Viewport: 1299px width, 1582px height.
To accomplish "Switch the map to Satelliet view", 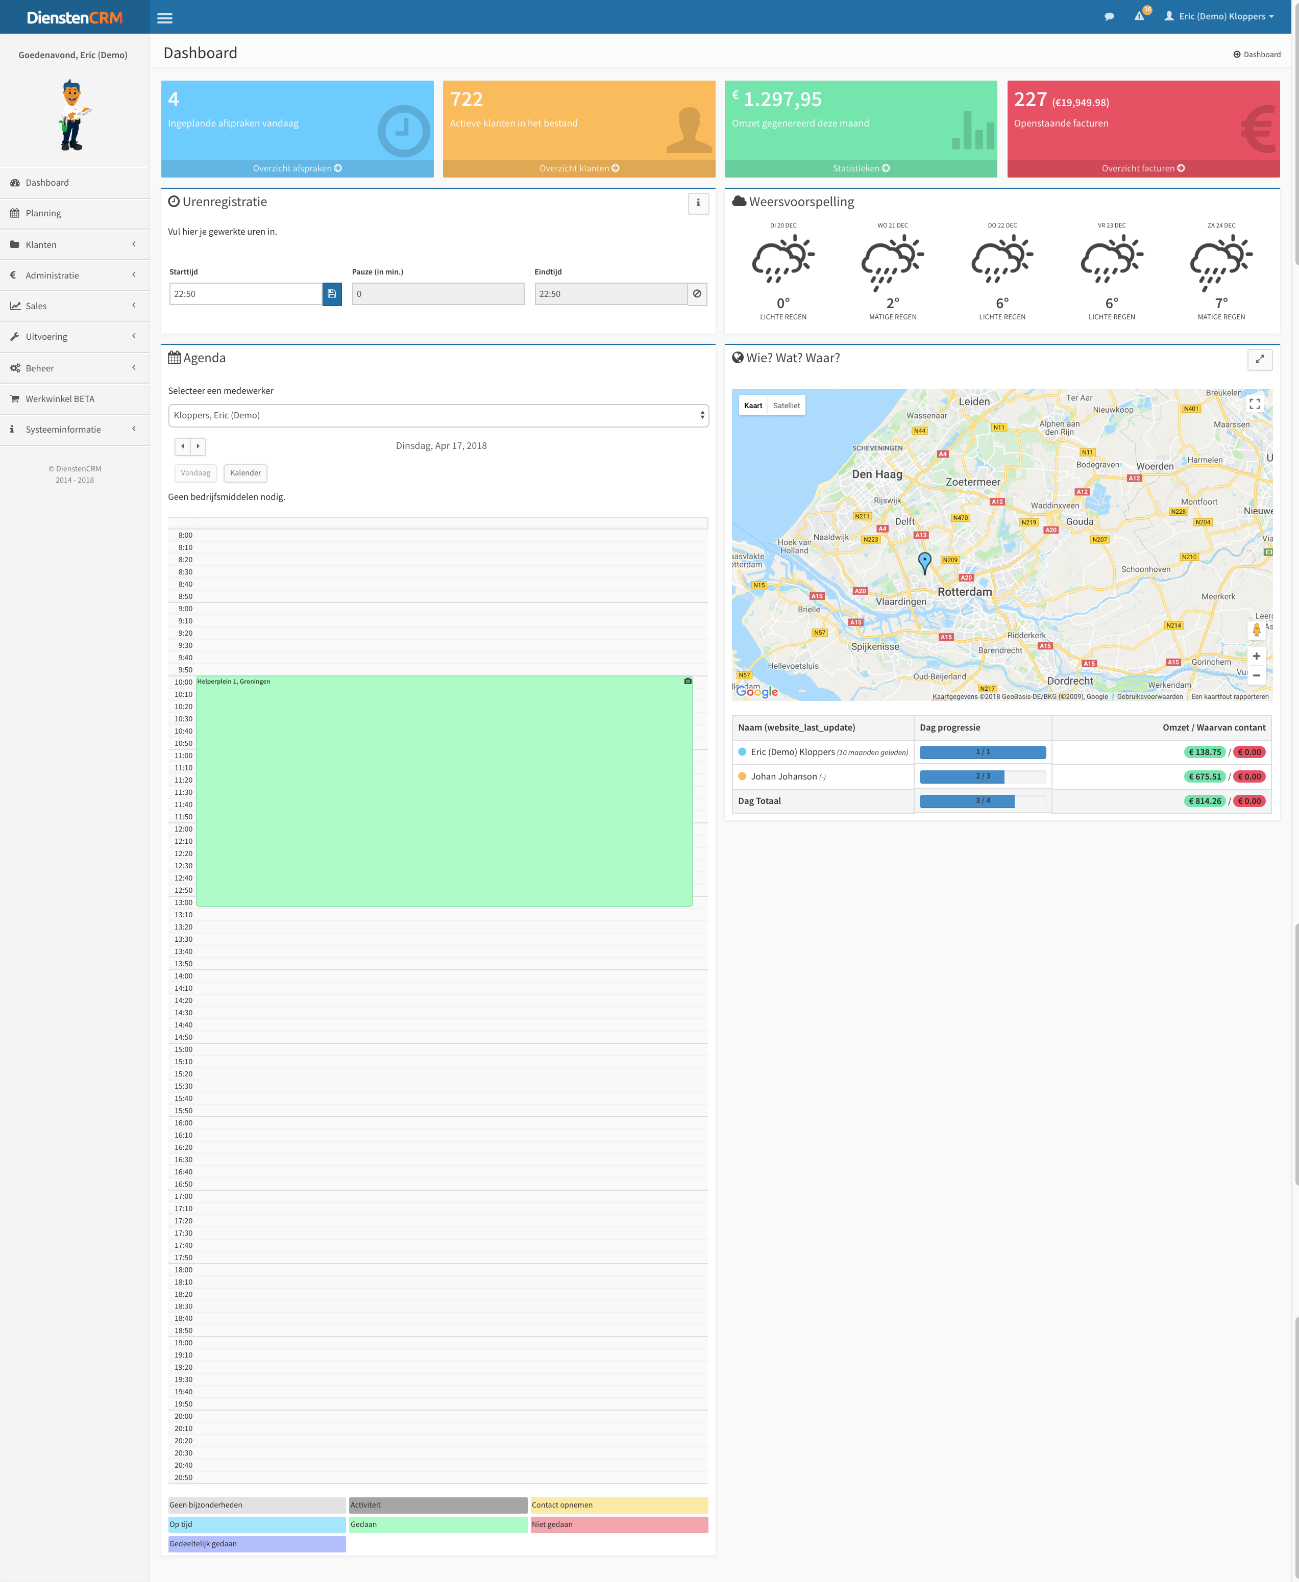I will click(786, 406).
